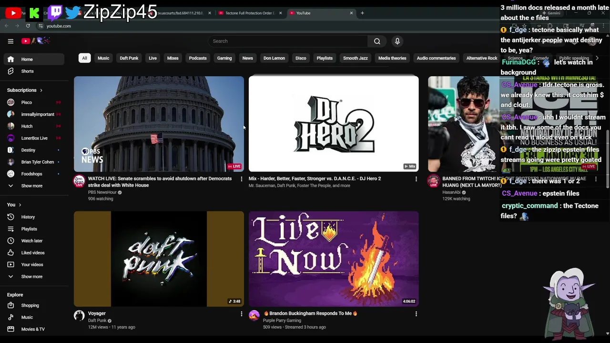Image resolution: width=610 pixels, height=343 pixels.
Task: Open the Daft Punk Voyager thumbnail
Action: (x=159, y=259)
